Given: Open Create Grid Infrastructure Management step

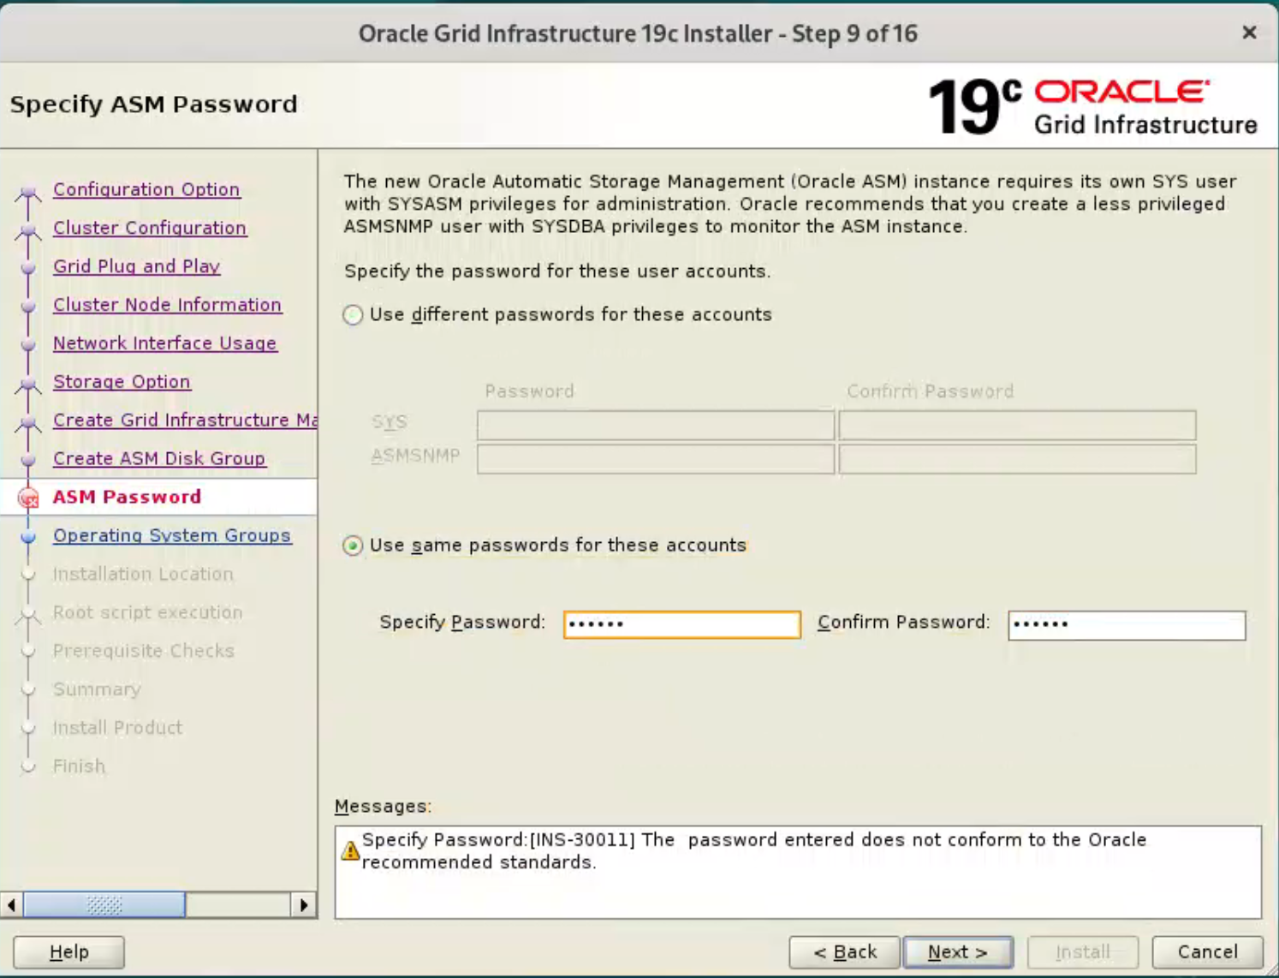Looking at the screenshot, I should (x=185, y=420).
